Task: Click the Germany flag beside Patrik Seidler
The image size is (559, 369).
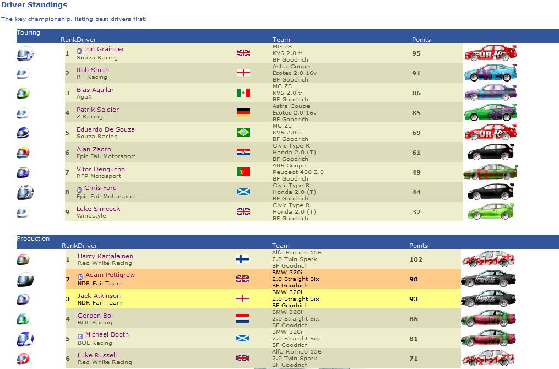Action: (243, 113)
